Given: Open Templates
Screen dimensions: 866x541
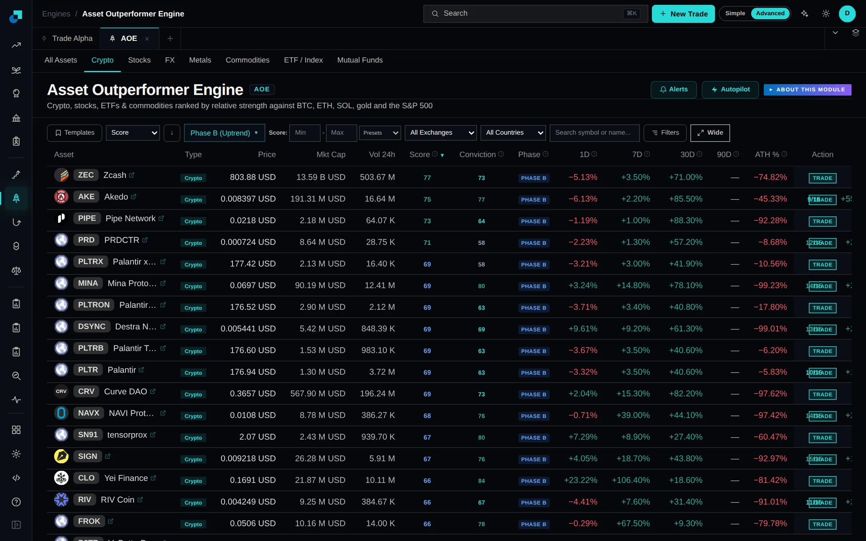Looking at the screenshot, I should pos(75,133).
